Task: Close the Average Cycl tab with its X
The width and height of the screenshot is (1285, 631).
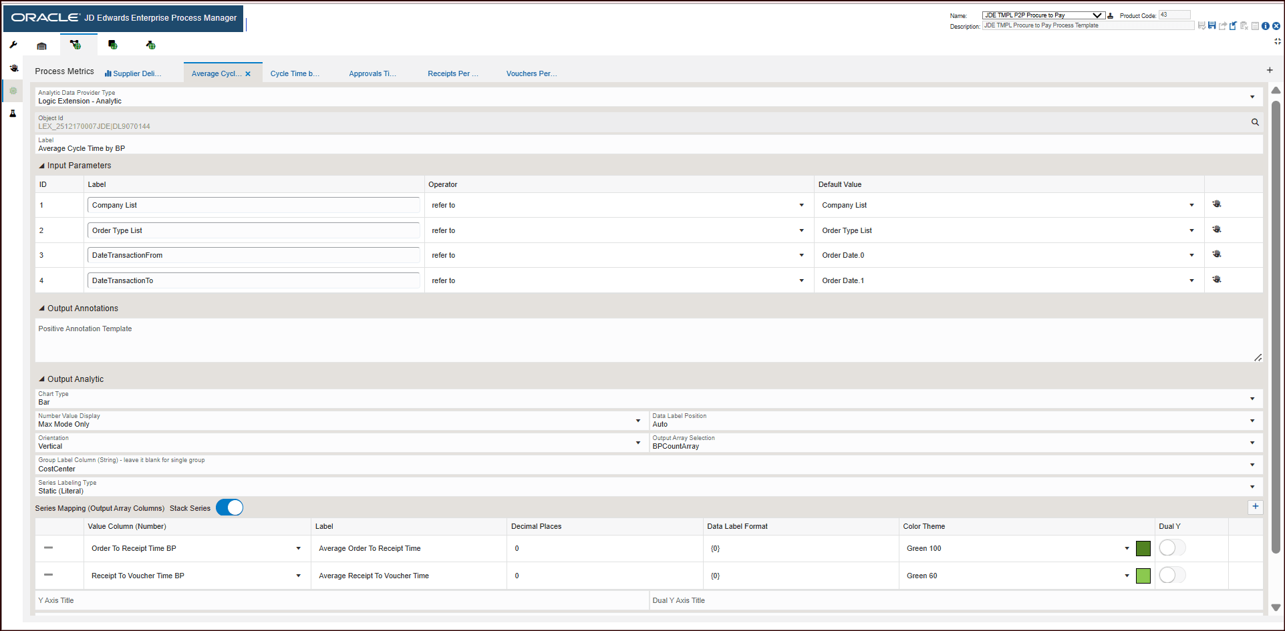Action: [x=248, y=73]
